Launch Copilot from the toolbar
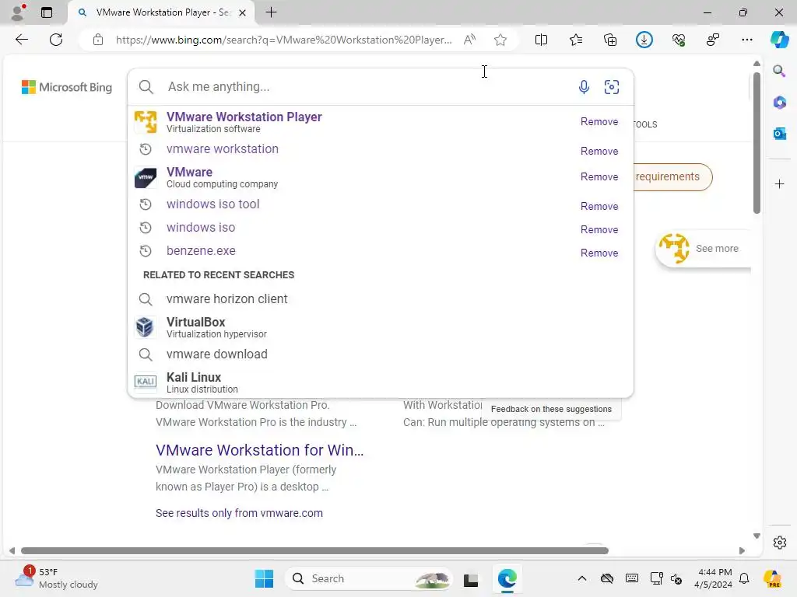 pos(779,40)
